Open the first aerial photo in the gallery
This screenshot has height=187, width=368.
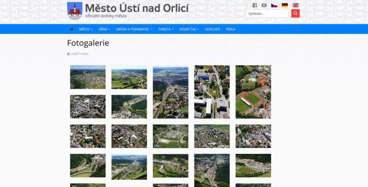click(87, 77)
